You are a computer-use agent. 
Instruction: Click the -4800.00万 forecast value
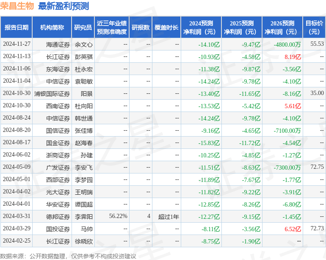point(287,45)
